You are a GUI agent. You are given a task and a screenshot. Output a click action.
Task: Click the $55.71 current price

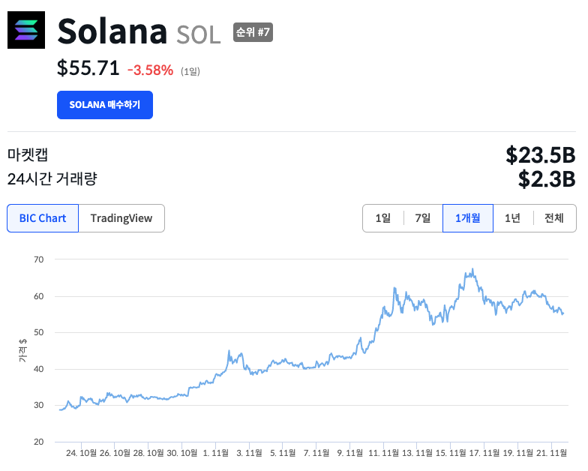tap(88, 69)
